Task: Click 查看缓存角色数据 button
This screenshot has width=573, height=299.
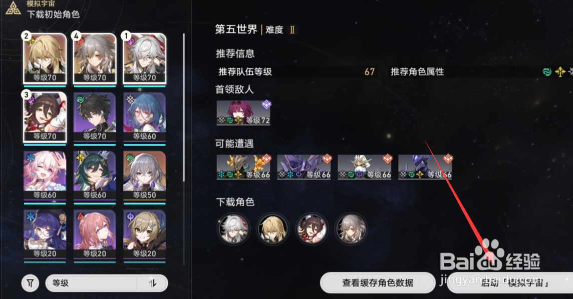Action: 378,282
